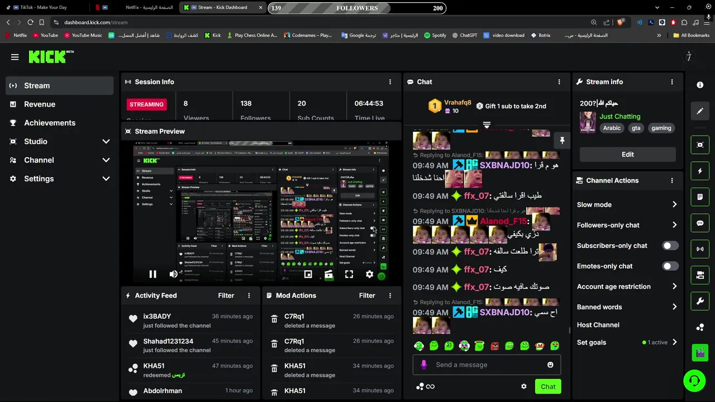
Task: Delete icon beside the C7Rq1 26 minutes ago mod action
Action: tap(274, 319)
